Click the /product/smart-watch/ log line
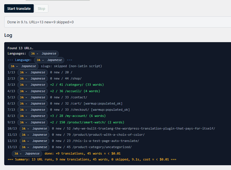231x170 pixels. tap(87, 122)
